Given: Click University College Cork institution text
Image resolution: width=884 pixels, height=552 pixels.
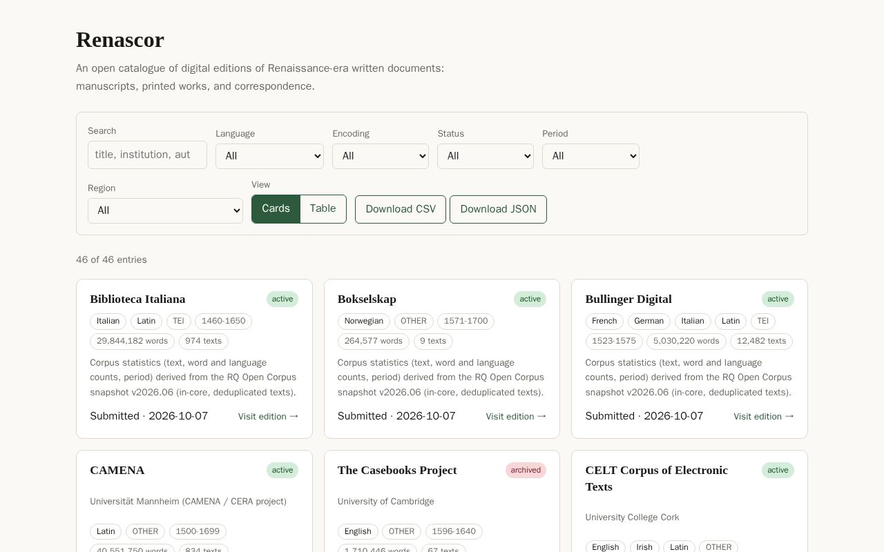Looking at the screenshot, I should click(632, 517).
